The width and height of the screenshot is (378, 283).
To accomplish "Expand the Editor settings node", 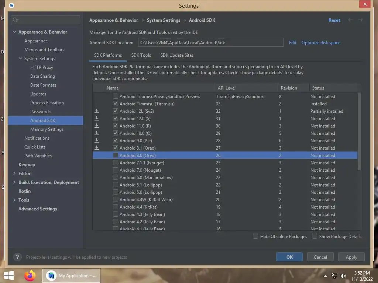I will point(14,174).
